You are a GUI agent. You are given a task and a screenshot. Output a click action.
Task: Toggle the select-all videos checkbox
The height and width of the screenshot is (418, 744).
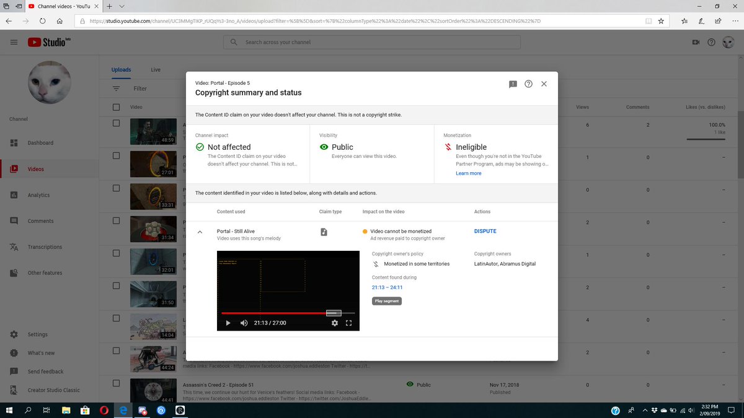point(116,107)
